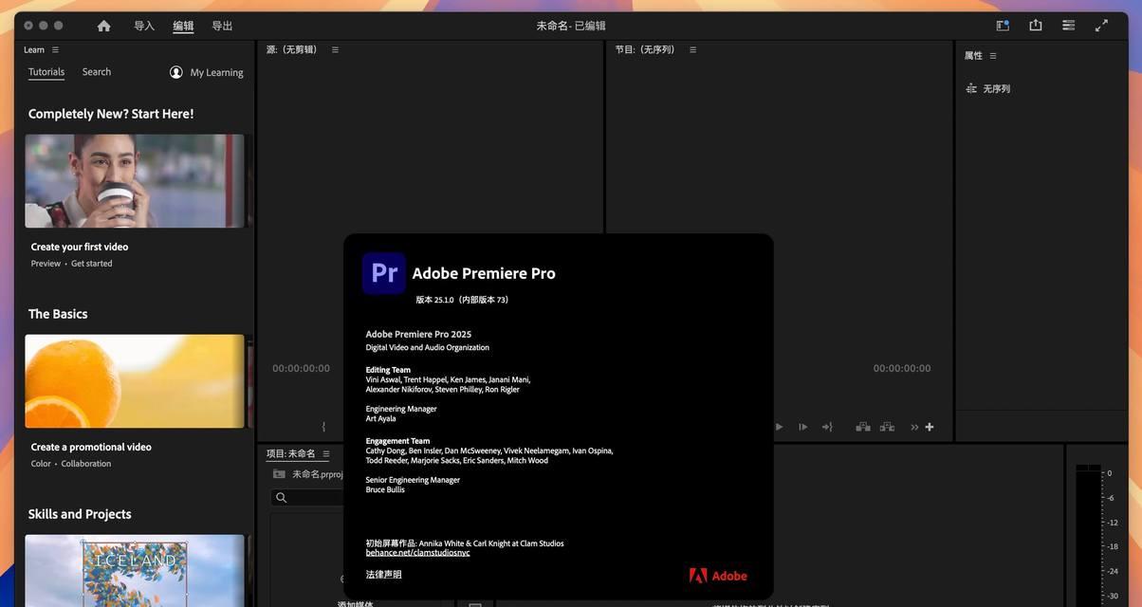Click the project folder icon beside 未命名.prproj
1142x607 pixels.
coord(279,474)
